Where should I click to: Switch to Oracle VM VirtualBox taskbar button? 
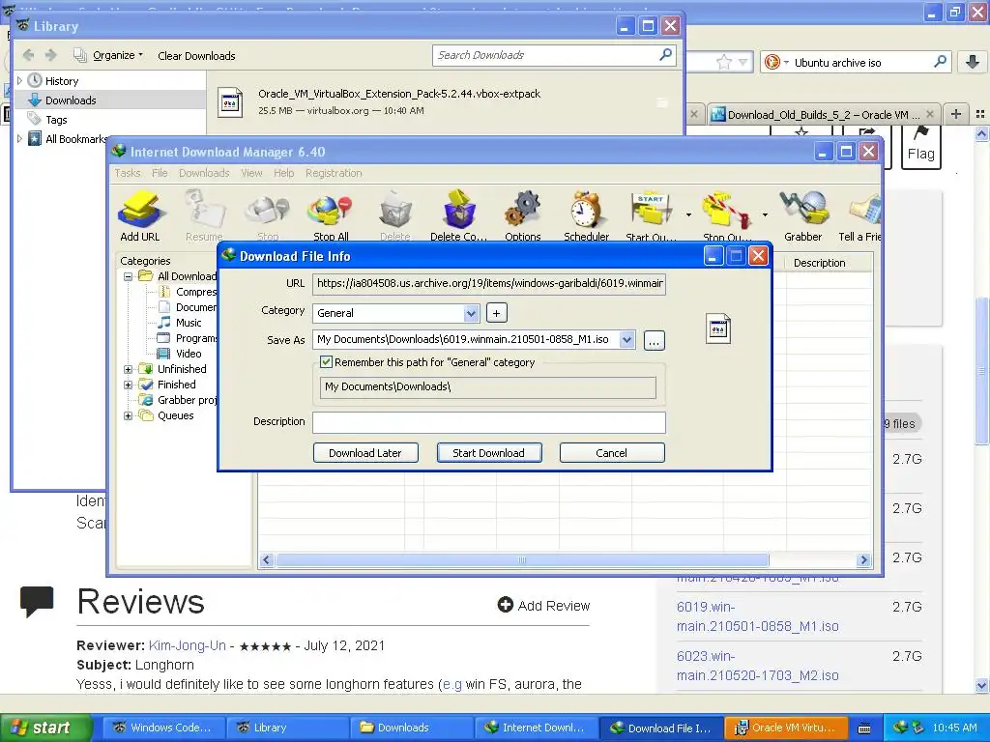click(787, 728)
